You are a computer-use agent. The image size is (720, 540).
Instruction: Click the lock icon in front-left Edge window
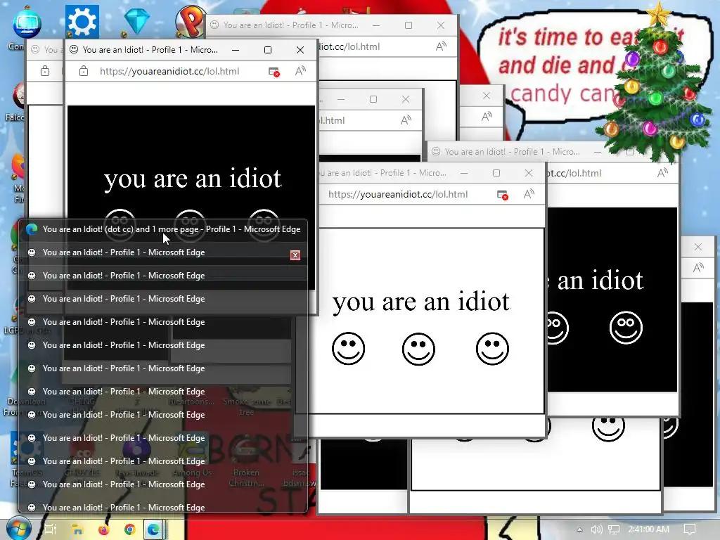pos(84,71)
